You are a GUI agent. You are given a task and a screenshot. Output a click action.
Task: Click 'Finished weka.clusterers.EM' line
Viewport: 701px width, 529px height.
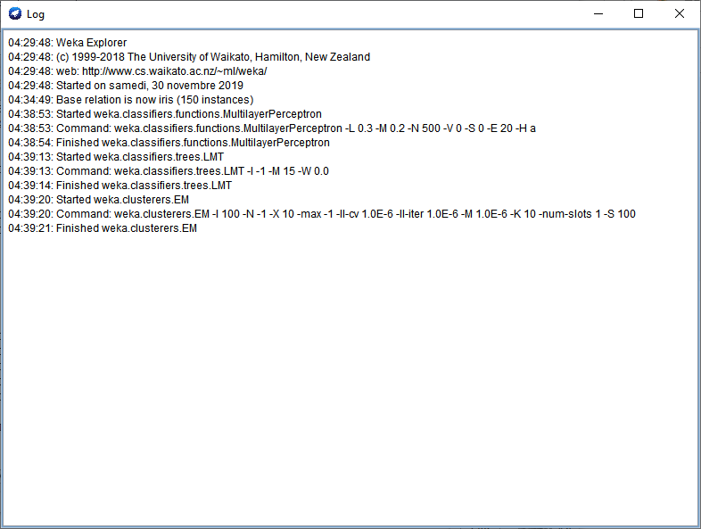coord(103,228)
